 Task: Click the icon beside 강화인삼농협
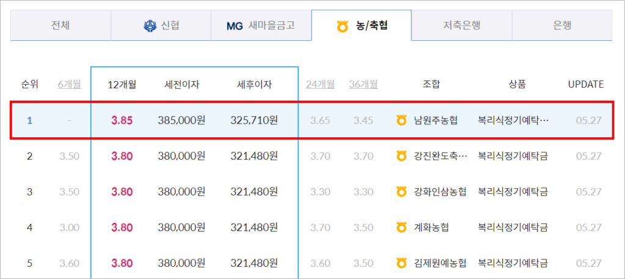(401, 192)
